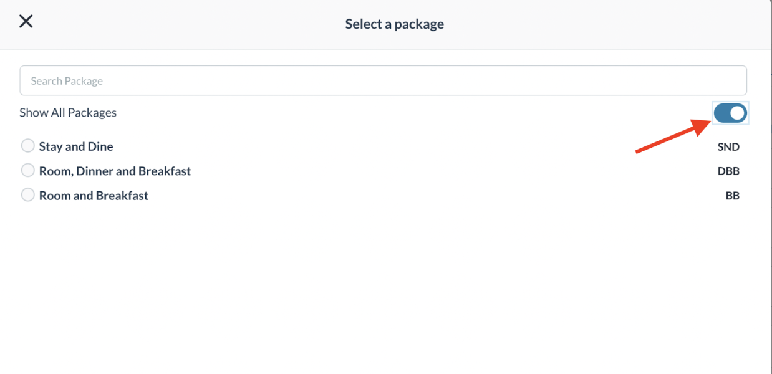Click the white knob of the toggle

click(737, 113)
